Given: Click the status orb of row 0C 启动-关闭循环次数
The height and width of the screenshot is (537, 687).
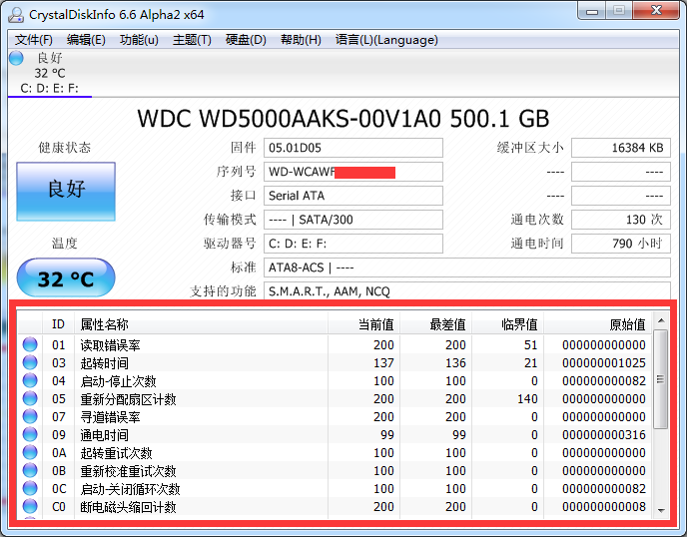Looking at the screenshot, I should (30, 488).
